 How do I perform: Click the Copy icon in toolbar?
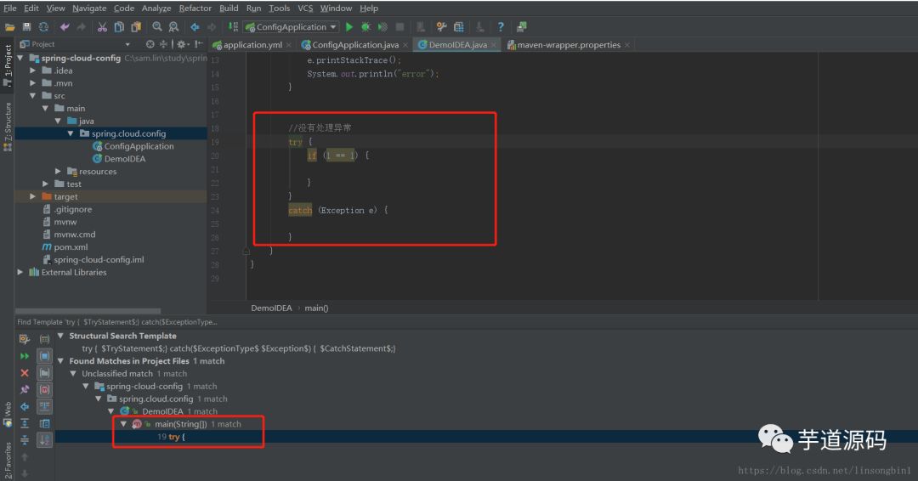[x=119, y=27]
